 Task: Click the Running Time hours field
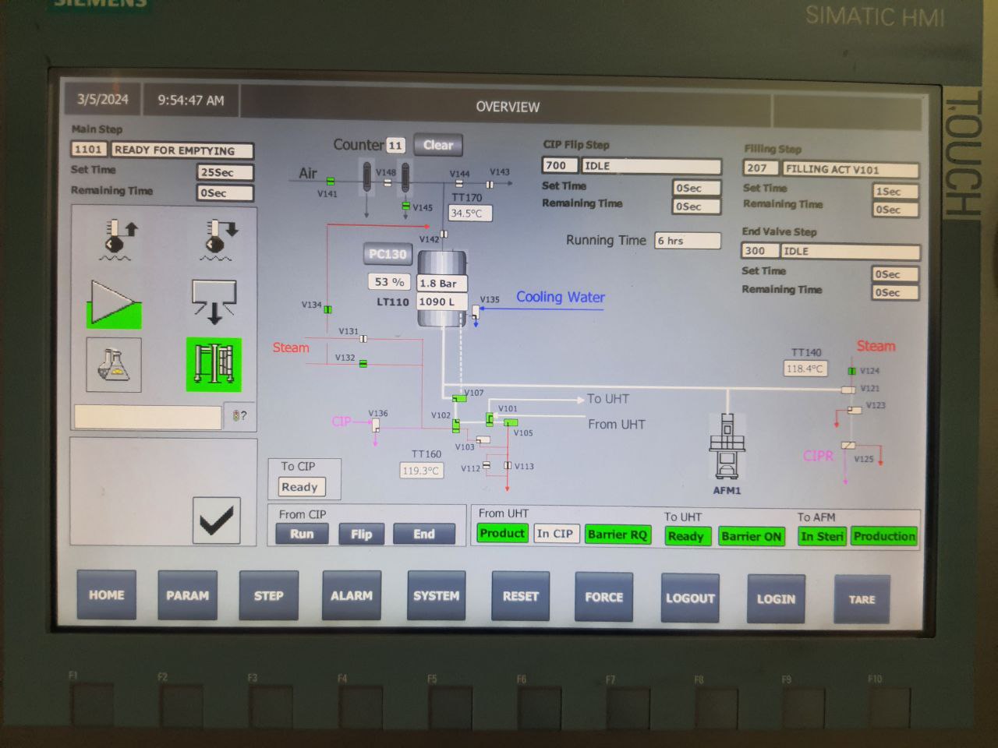point(687,241)
